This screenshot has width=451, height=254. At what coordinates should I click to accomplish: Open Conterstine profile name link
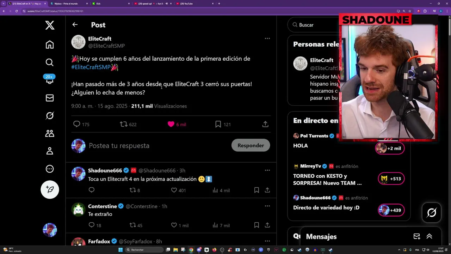tap(103, 206)
